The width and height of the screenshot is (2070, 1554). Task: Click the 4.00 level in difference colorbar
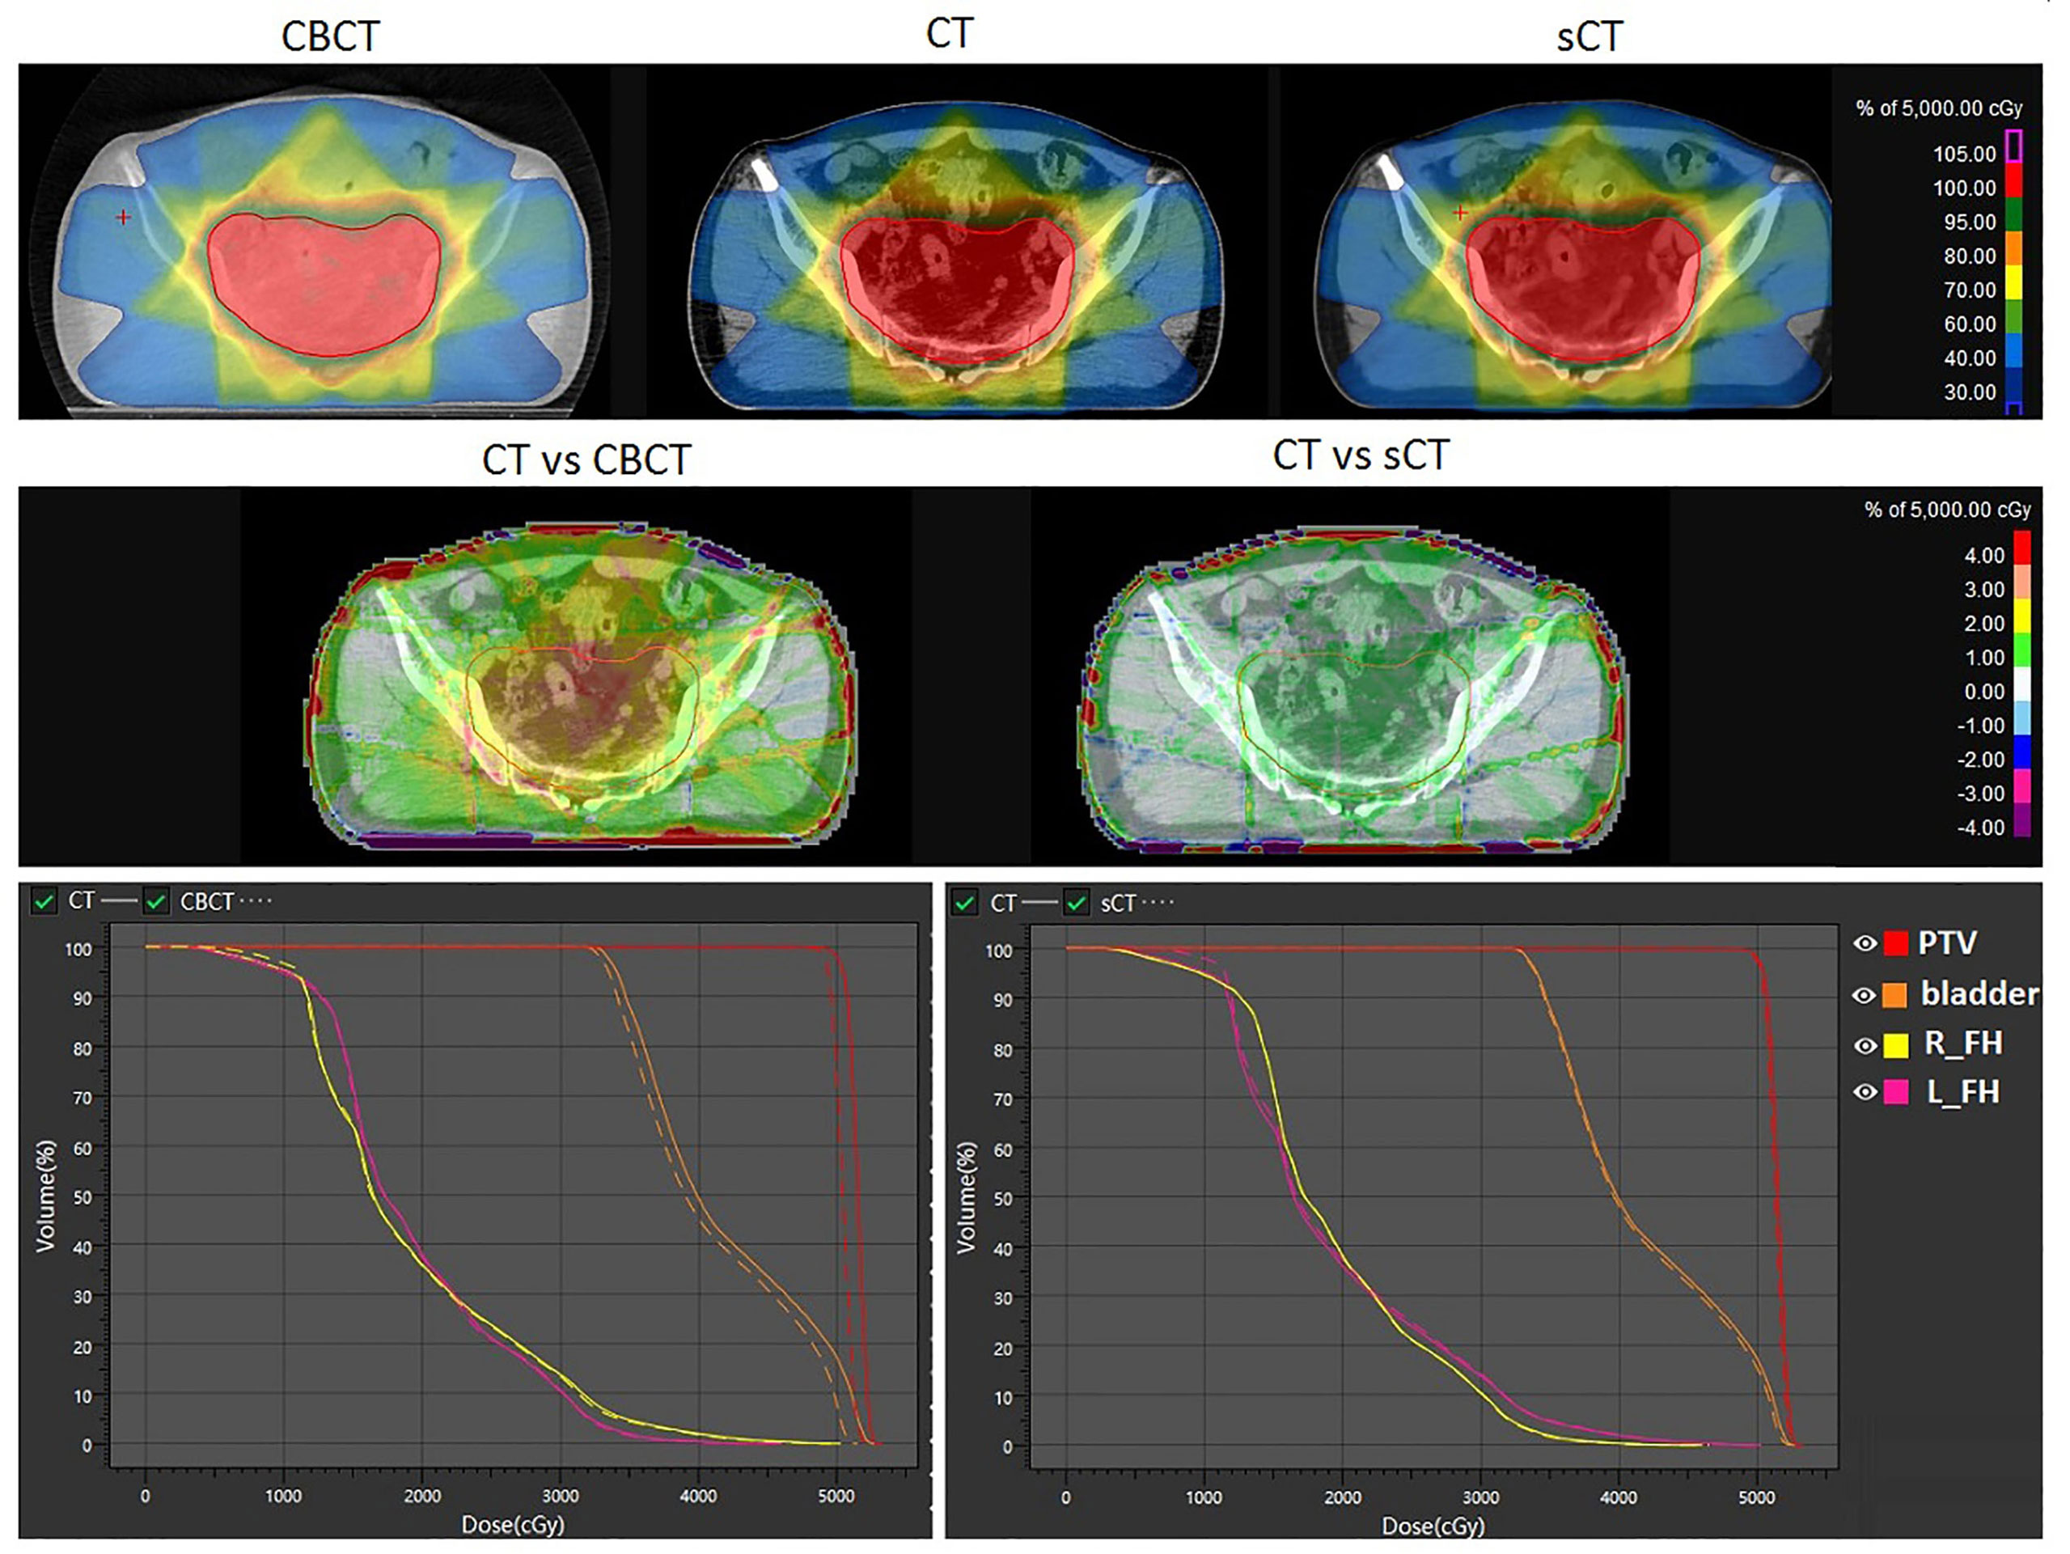pyautogui.click(x=1984, y=556)
